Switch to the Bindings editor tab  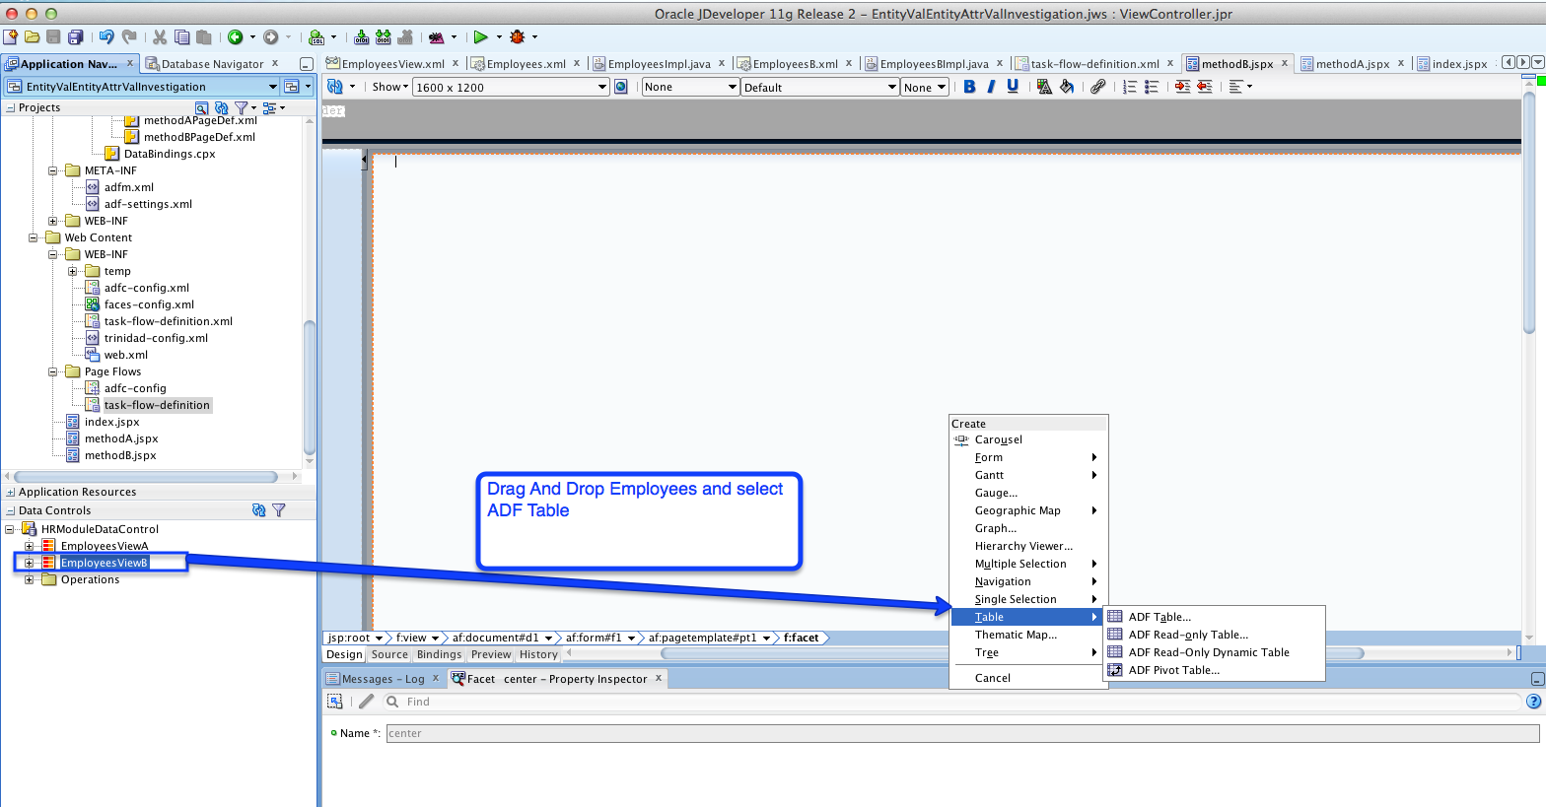439,654
